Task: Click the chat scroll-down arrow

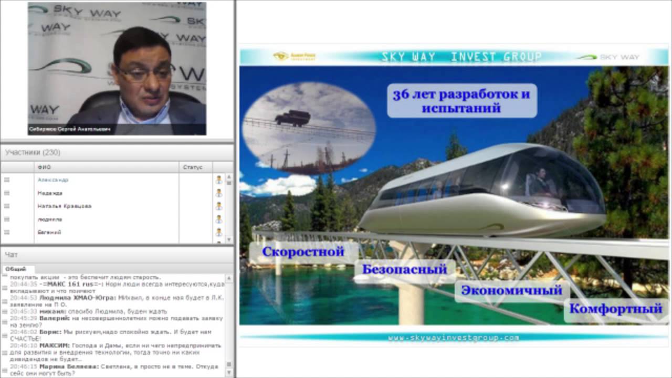Action: click(229, 372)
